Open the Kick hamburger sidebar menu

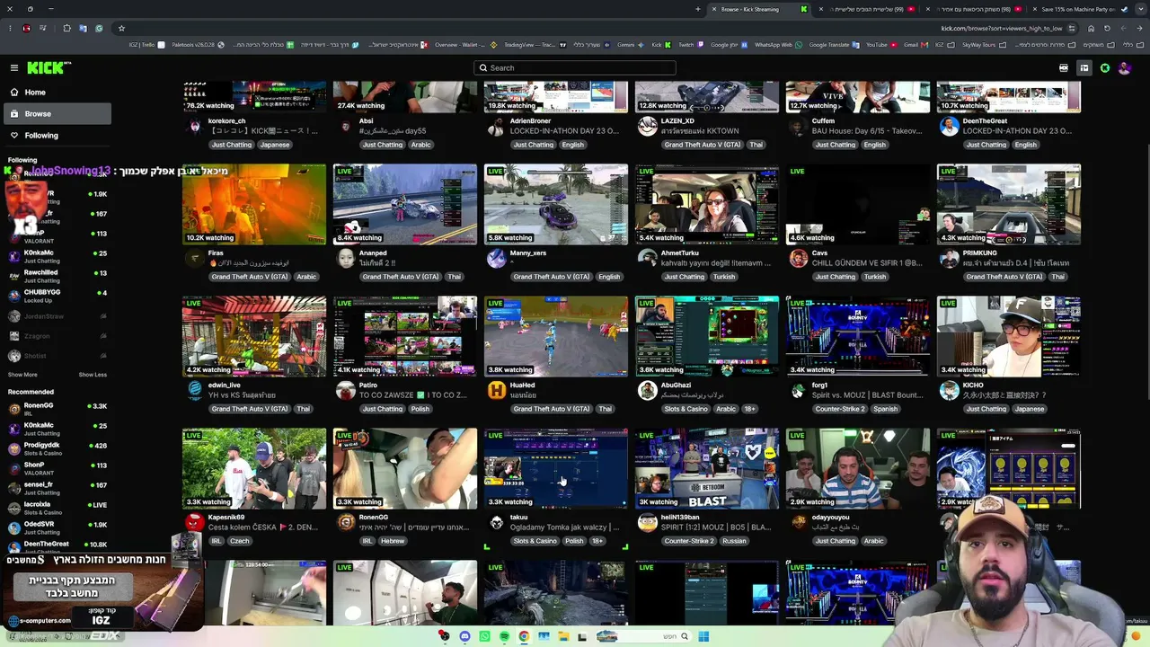point(14,67)
